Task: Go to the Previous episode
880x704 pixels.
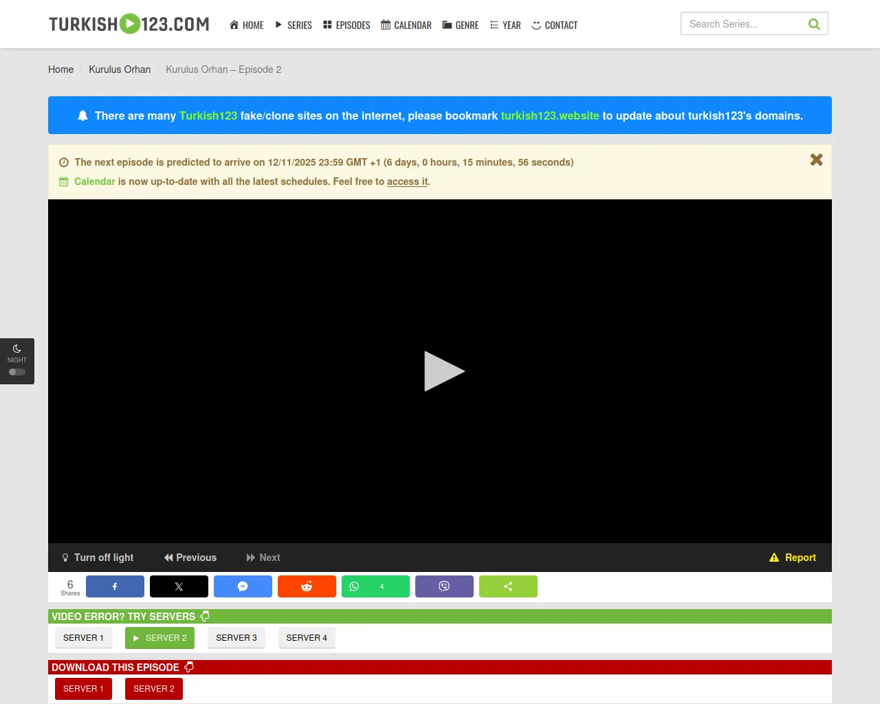Action: coord(190,558)
